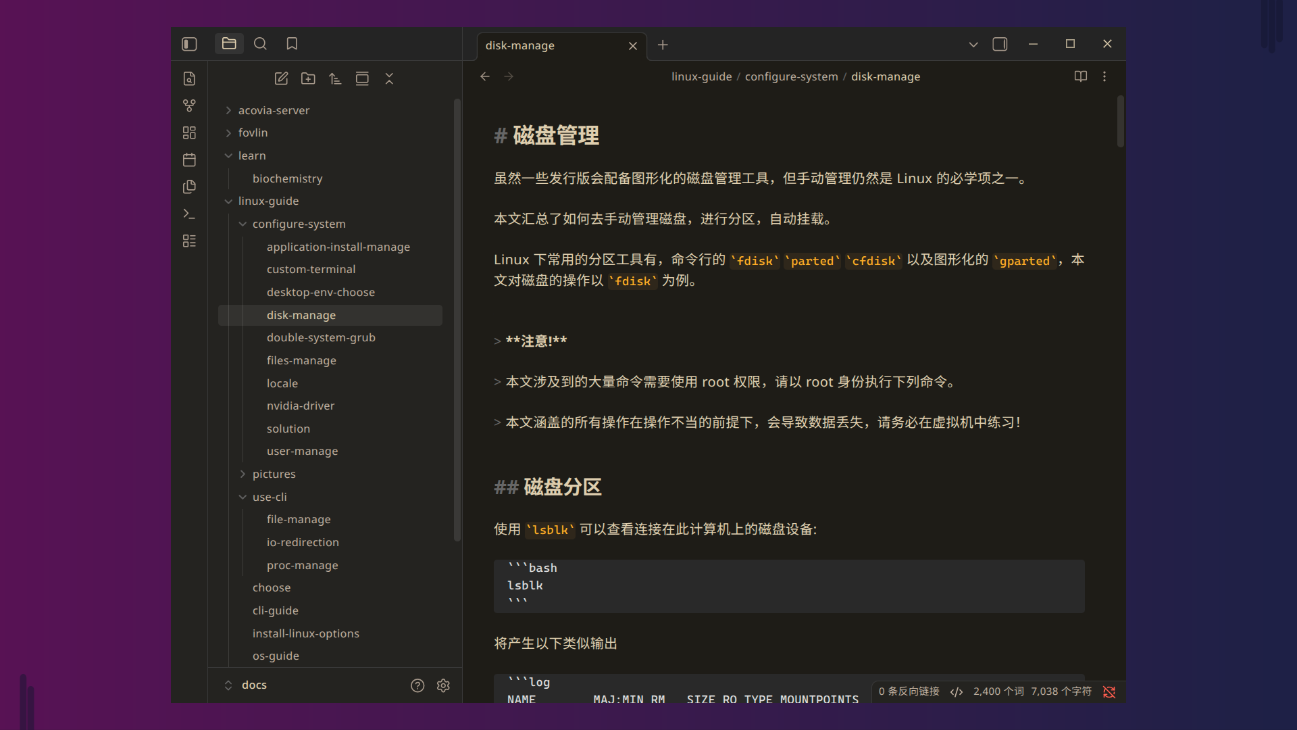Click configure-system breadcrumb

click(x=791, y=77)
